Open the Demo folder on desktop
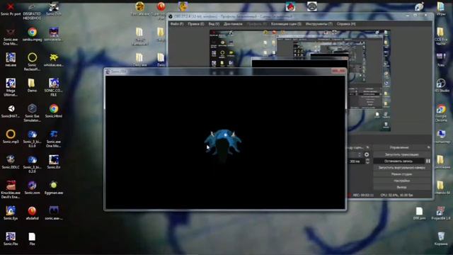 click(x=32, y=84)
